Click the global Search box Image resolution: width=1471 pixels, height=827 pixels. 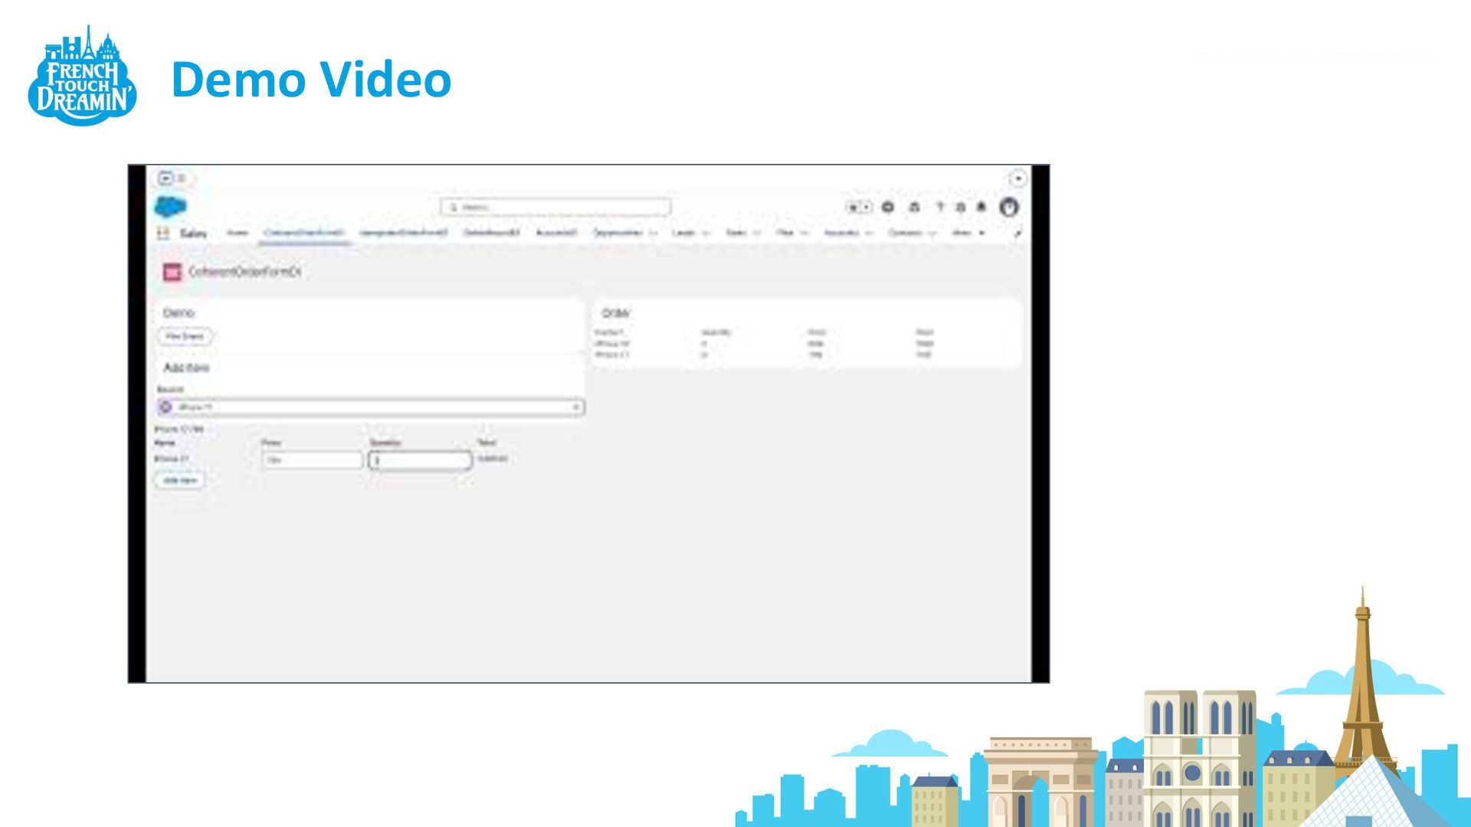tap(555, 207)
